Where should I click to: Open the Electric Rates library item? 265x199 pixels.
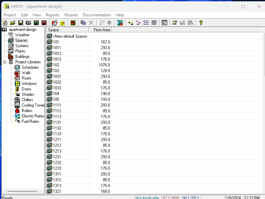point(33,116)
